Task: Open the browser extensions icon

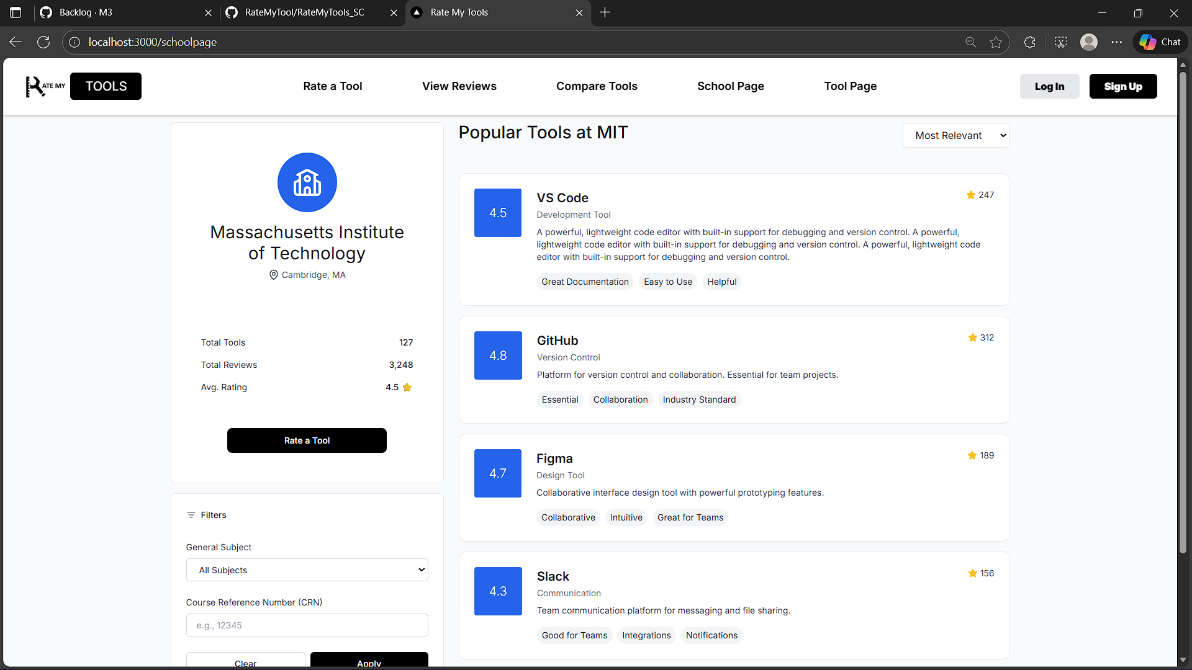Action: click(x=1029, y=42)
